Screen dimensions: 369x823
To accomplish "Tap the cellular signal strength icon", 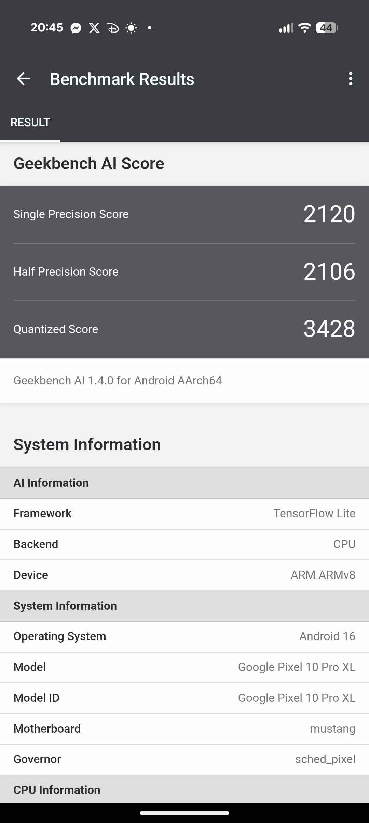I will (x=286, y=28).
